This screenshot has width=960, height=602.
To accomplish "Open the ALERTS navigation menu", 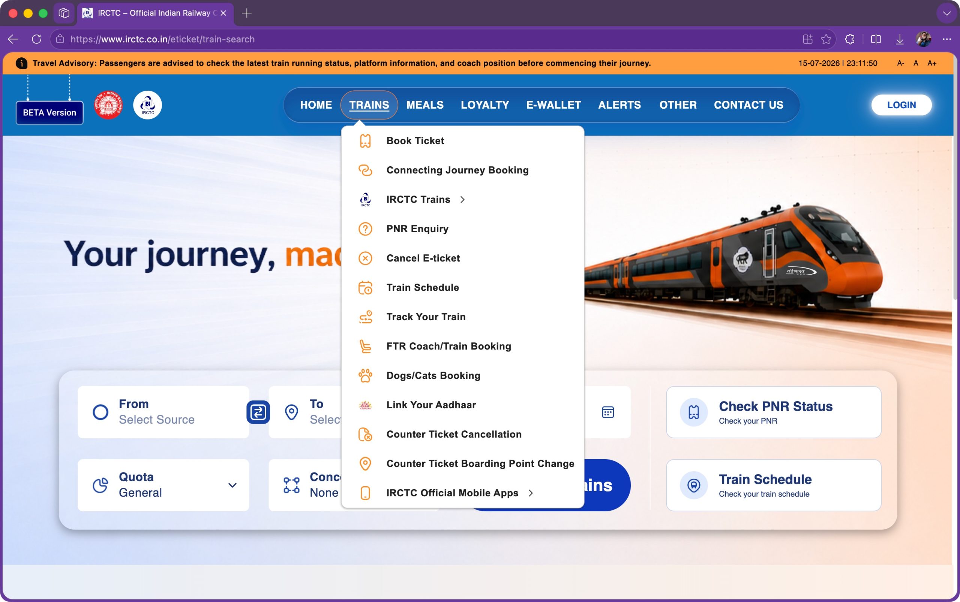I will point(619,105).
